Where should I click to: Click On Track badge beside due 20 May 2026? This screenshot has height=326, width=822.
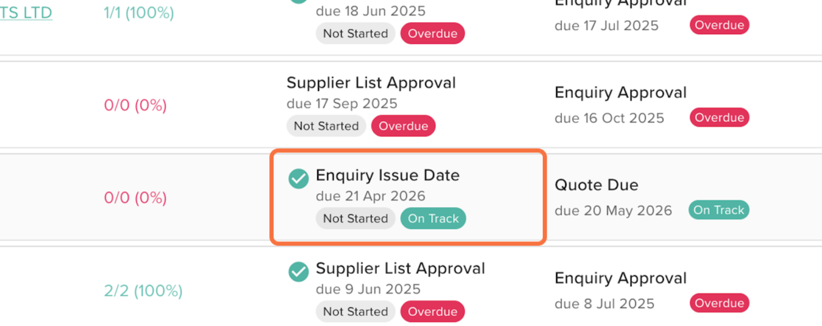[x=719, y=210]
